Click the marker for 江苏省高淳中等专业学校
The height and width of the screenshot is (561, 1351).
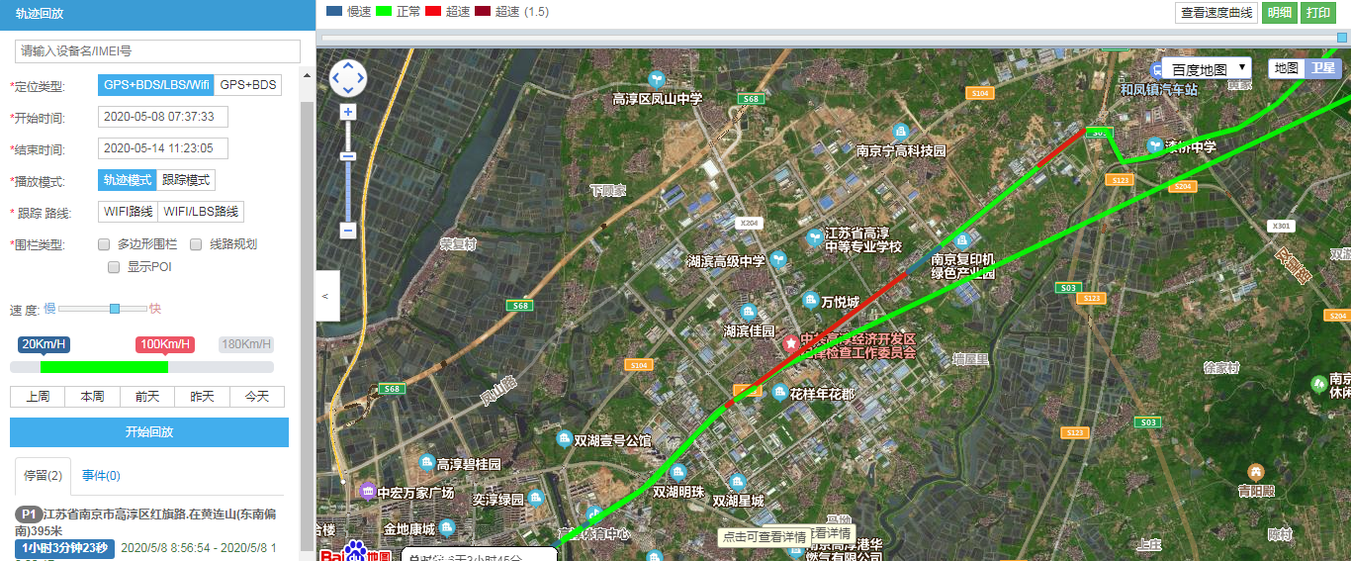[814, 237]
